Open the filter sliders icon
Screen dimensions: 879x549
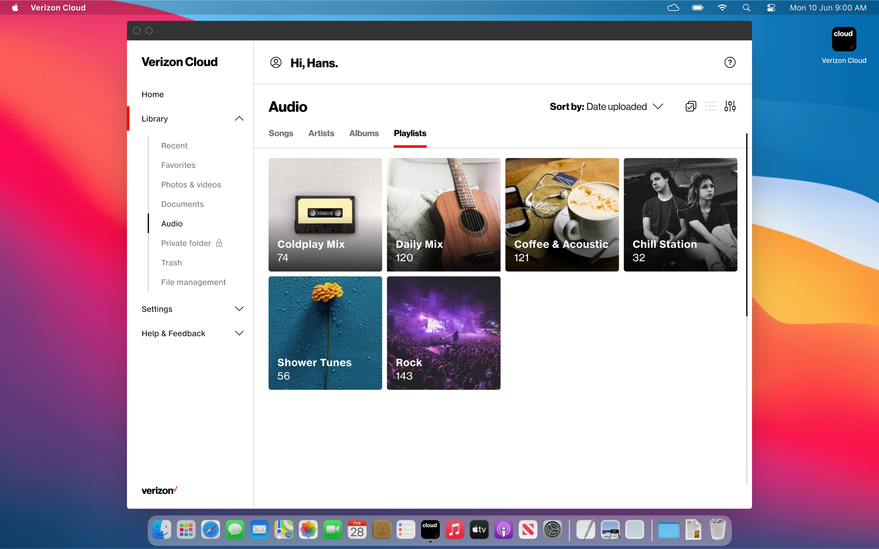730,106
